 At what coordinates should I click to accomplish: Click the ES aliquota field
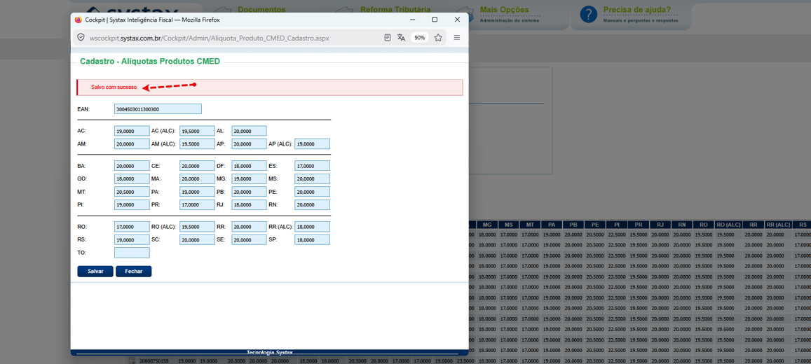pos(313,167)
